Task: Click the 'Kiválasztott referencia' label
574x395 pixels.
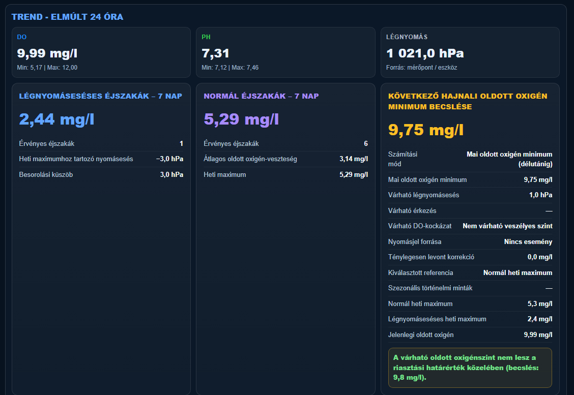Action: 421,273
